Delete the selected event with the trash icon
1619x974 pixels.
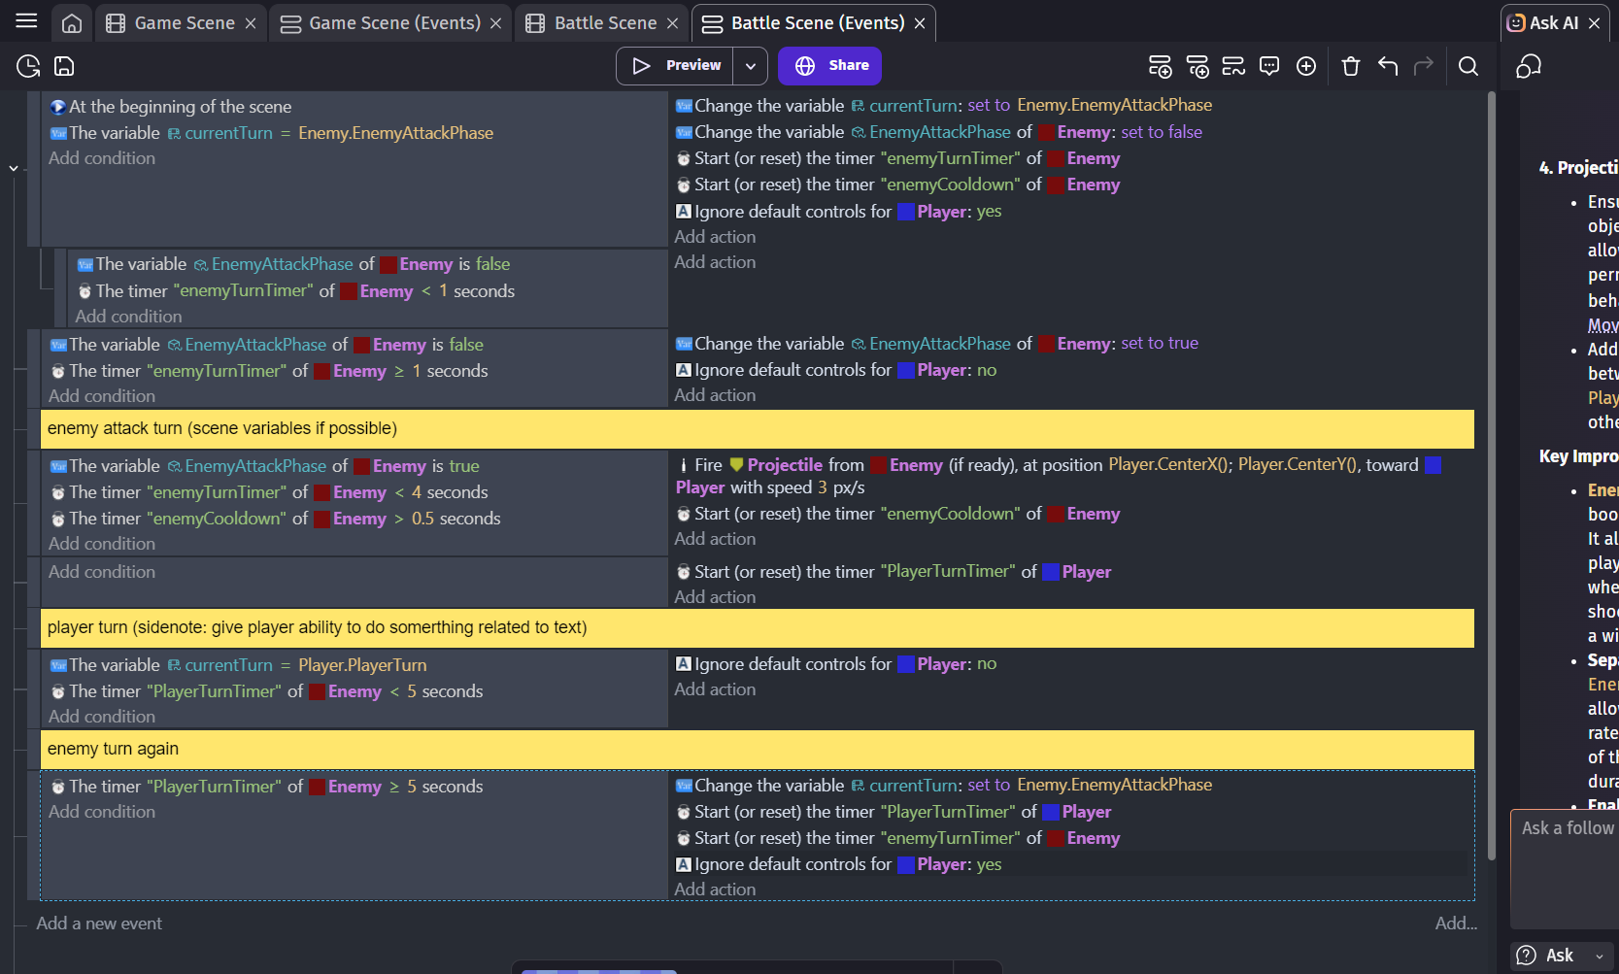coord(1350,66)
